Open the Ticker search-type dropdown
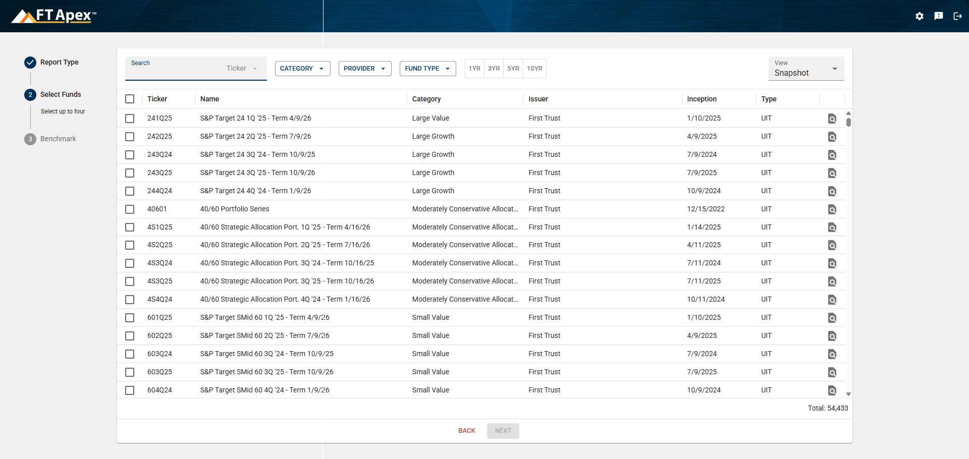This screenshot has width=969, height=459. 242,69
